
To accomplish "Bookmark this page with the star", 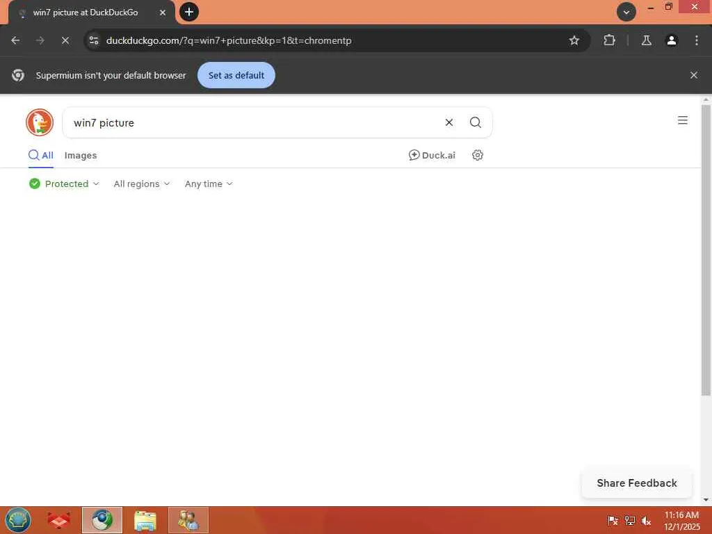I will (x=574, y=40).
